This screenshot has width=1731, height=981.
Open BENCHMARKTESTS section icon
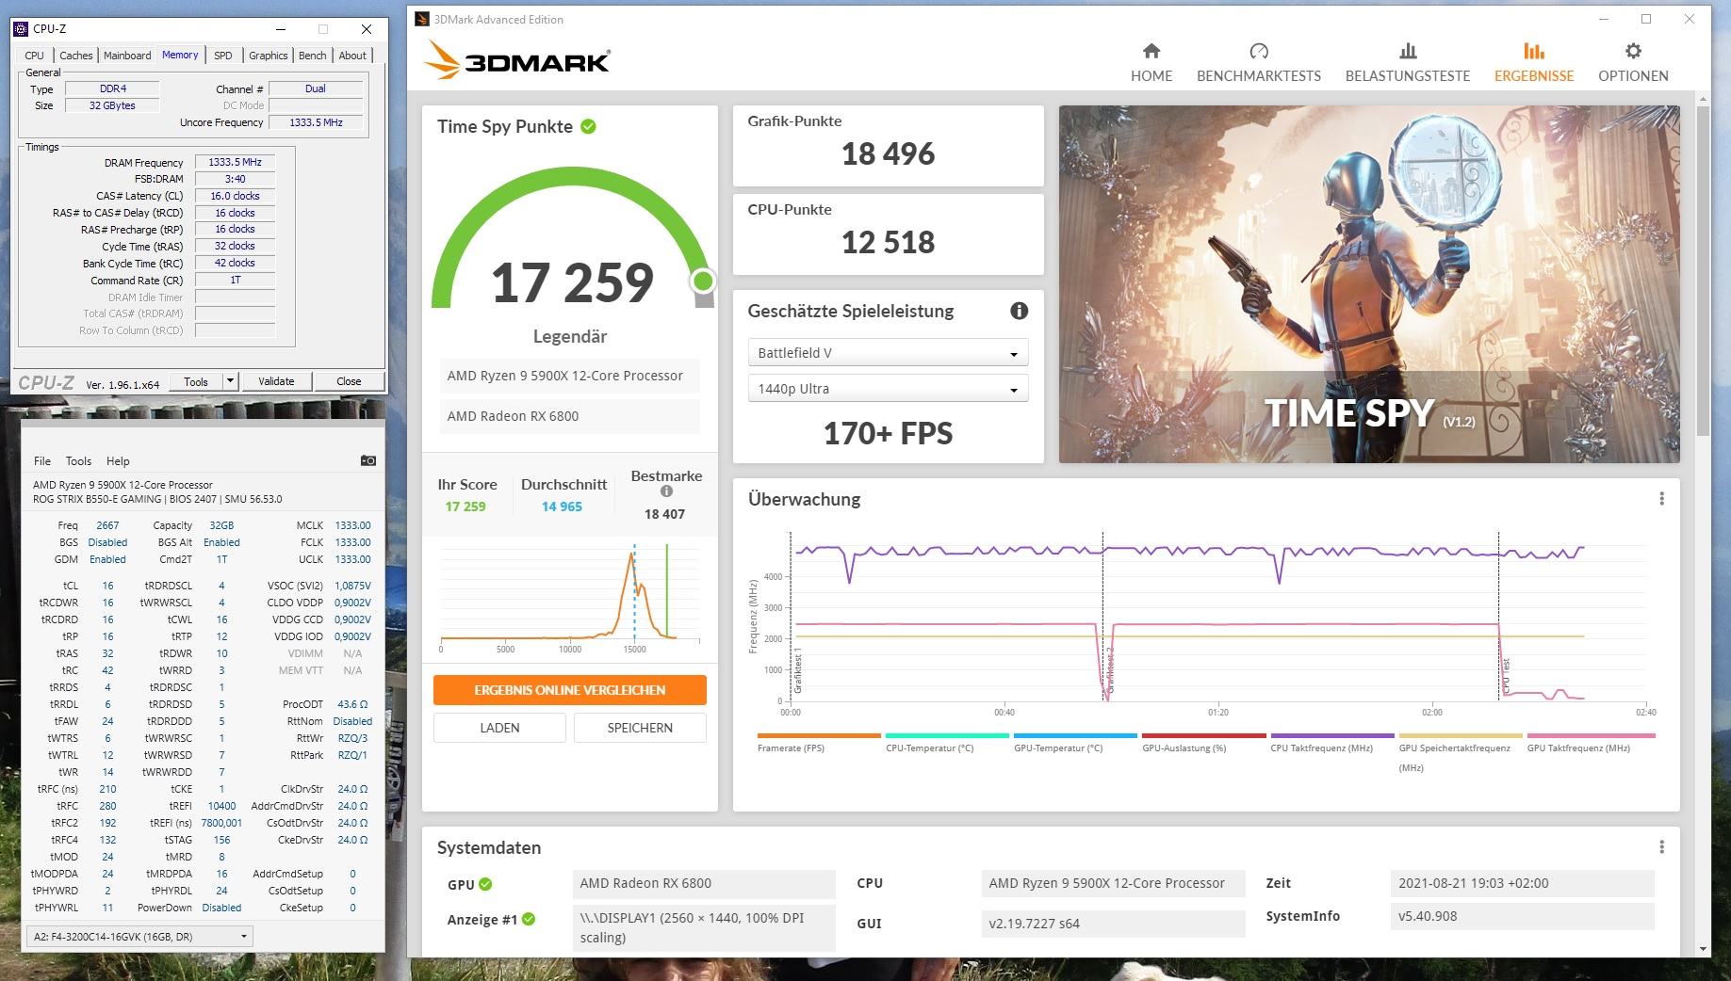tap(1258, 51)
